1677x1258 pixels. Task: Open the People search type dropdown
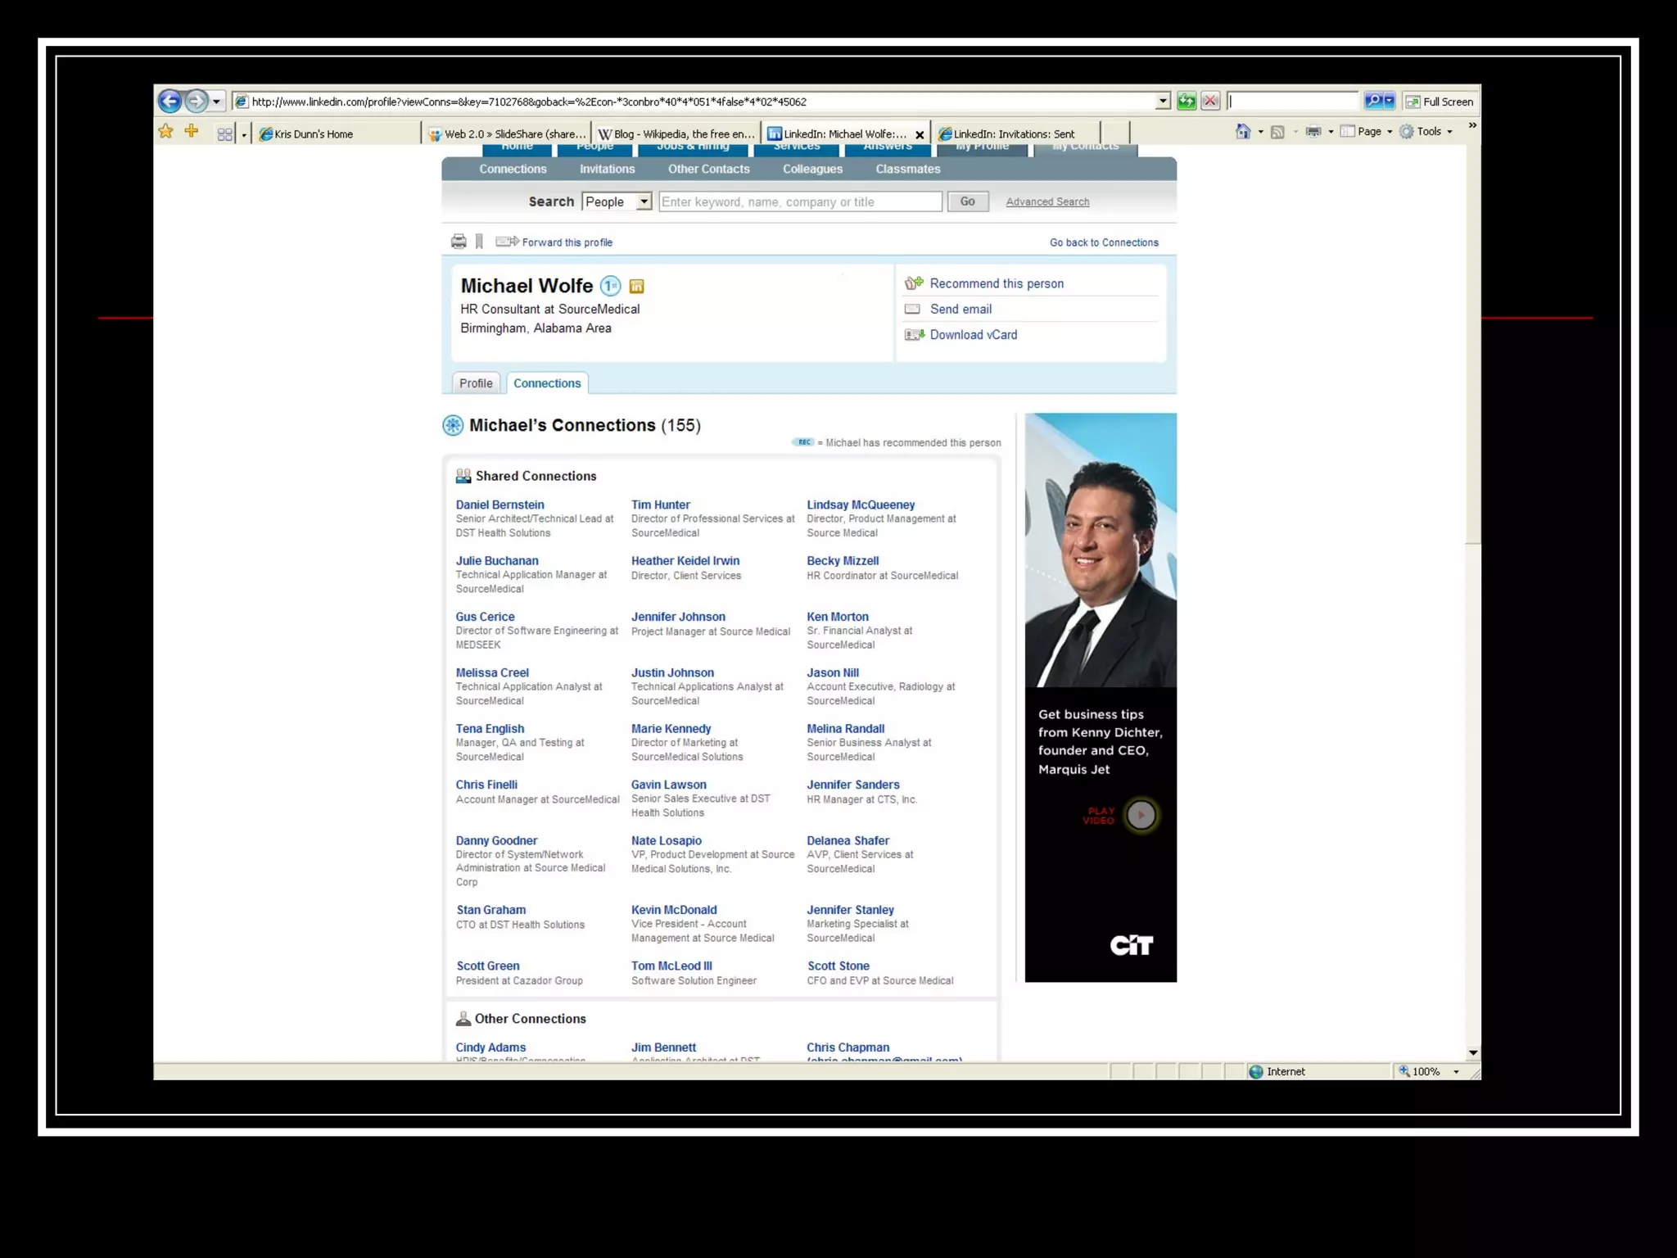pyautogui.click(x=644, y=202)
